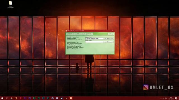Open the Software check tab
This screenshot has height=100, width=179.
(81, 34)
